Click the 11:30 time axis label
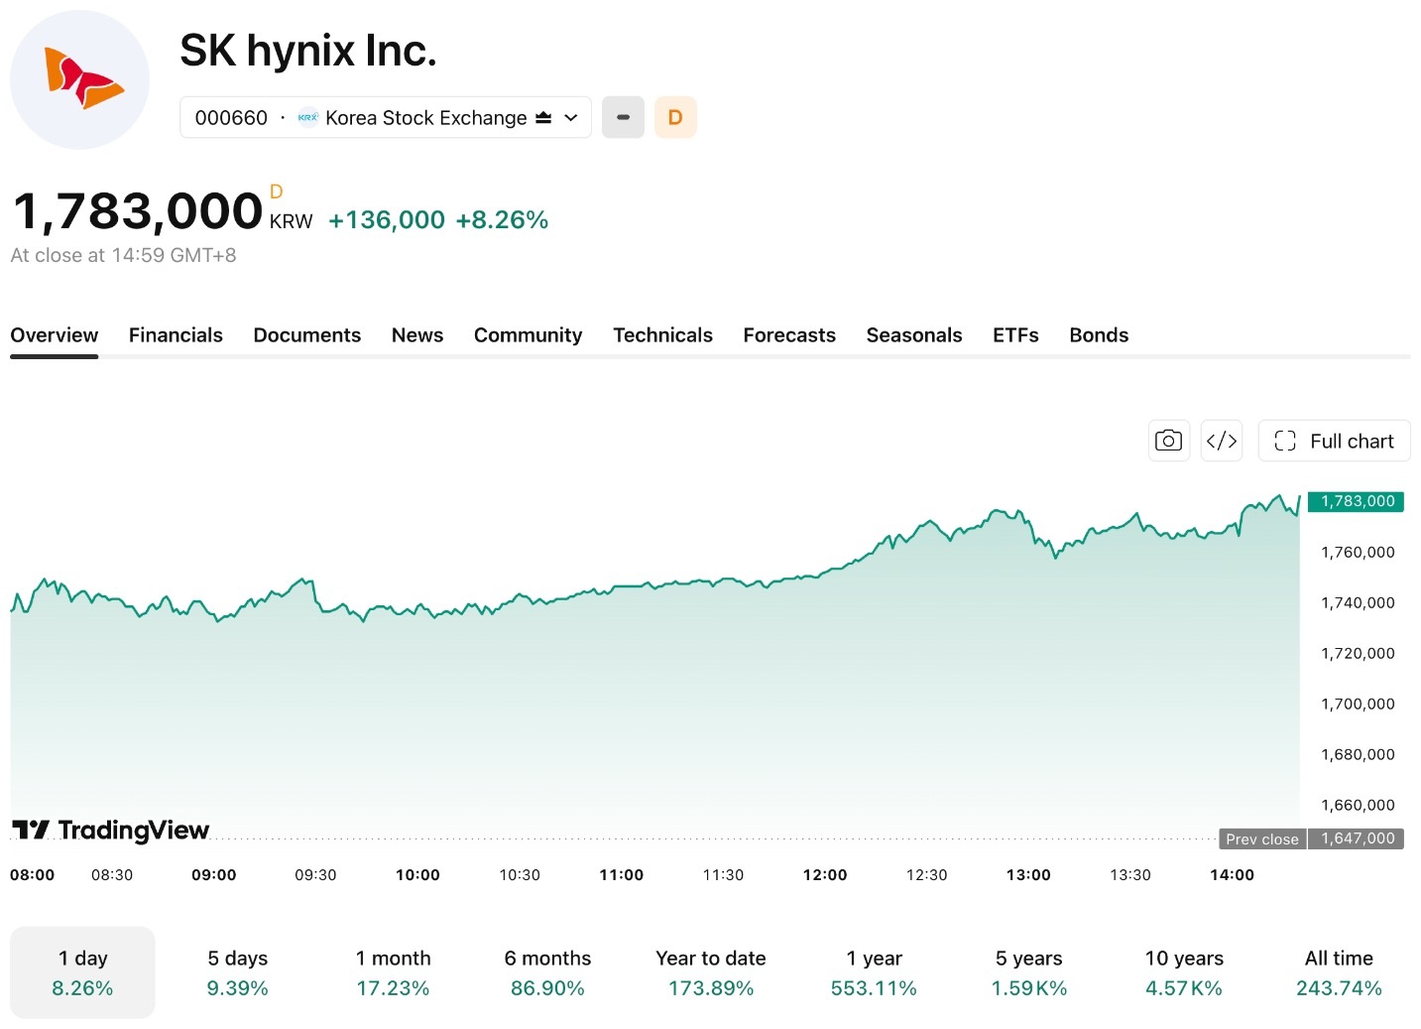Viewport: 1421px width, 1029px height. (x=723, y=875)
